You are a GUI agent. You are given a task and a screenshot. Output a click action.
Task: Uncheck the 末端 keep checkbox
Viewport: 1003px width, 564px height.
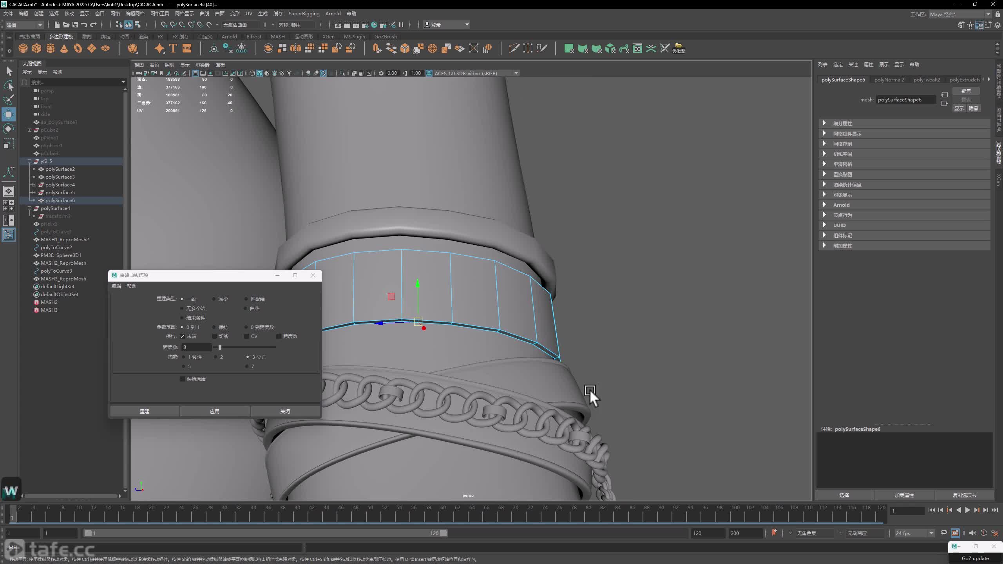tap(183, 336)
